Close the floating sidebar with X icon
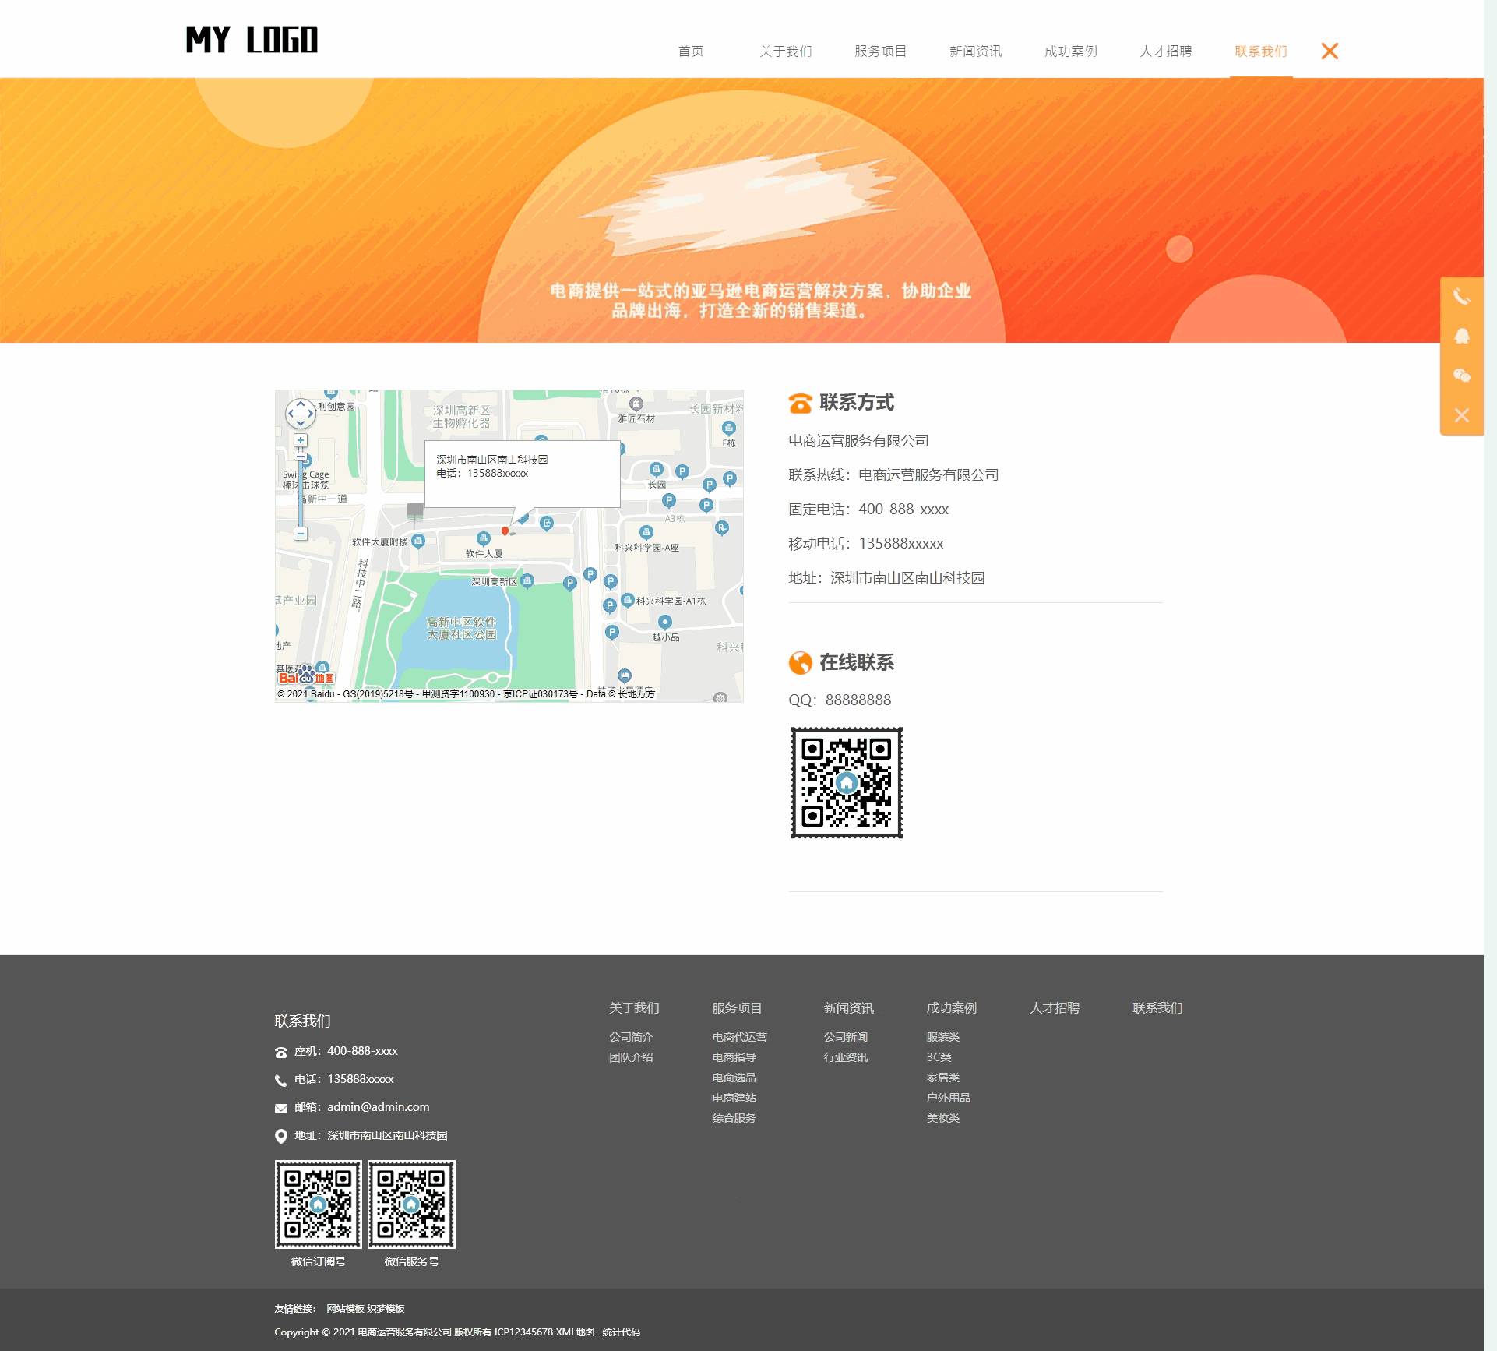Image resolution: width=1497 pixels, height=1351 pixels. 1461,415
